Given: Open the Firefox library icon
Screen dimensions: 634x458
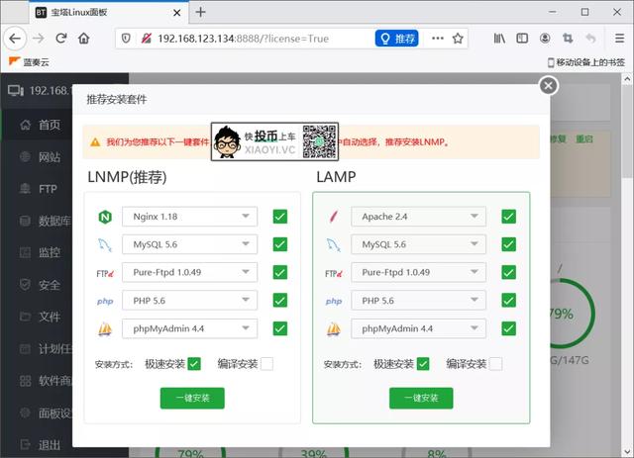Looking at the screenshot, I should pyautogui.click(x=500, y=39).
